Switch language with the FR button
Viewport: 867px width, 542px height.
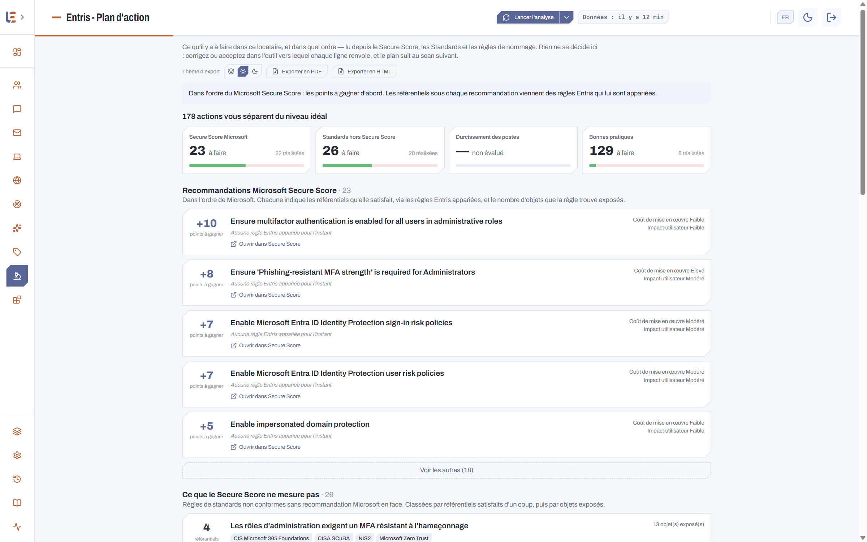pyautogui.click(x=785, y=17)
